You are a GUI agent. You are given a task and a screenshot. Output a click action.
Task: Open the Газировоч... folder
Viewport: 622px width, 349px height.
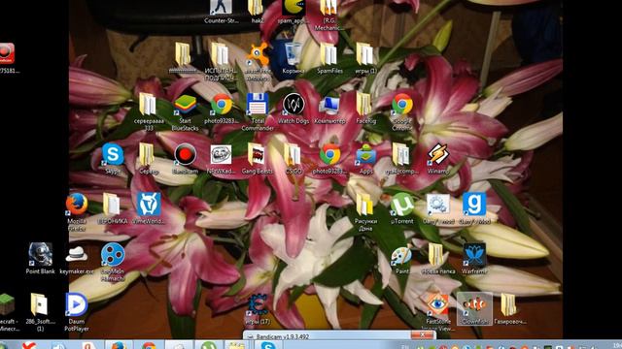point(510,308)
